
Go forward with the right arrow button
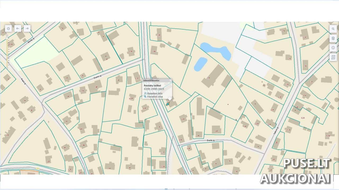[x=27, y=28]
